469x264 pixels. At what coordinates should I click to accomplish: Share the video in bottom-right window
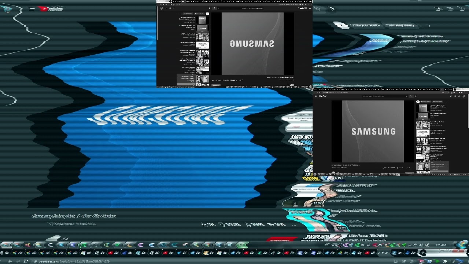pyautogui.click(x=400, y=168)
